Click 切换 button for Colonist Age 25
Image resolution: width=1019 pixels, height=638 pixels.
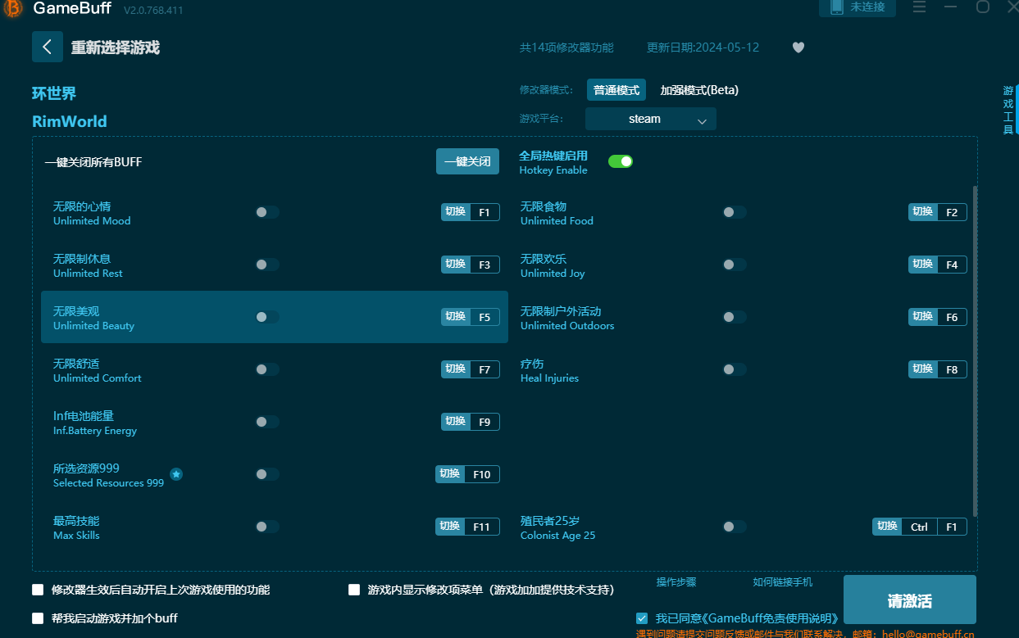point(887,527)
